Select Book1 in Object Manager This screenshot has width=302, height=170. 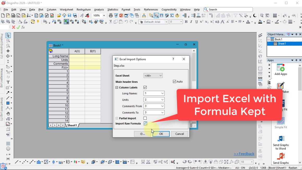[x=278, y=39]
